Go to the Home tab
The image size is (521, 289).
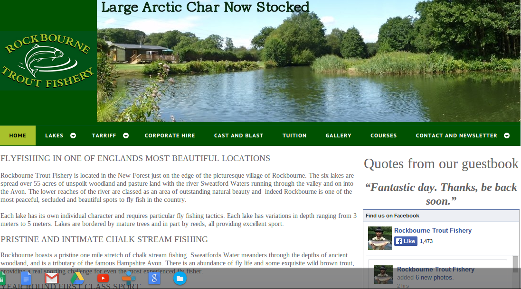[18, 135]
